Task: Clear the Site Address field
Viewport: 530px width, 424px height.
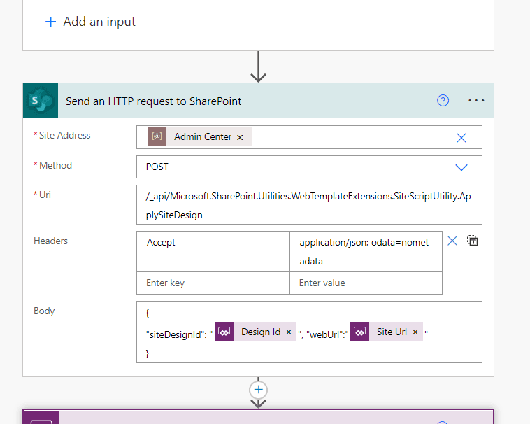Action: pyautogui.click(x=461, y=138)
